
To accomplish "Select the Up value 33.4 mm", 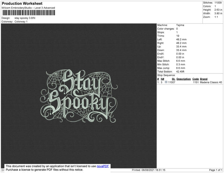I will coord(181,47).
